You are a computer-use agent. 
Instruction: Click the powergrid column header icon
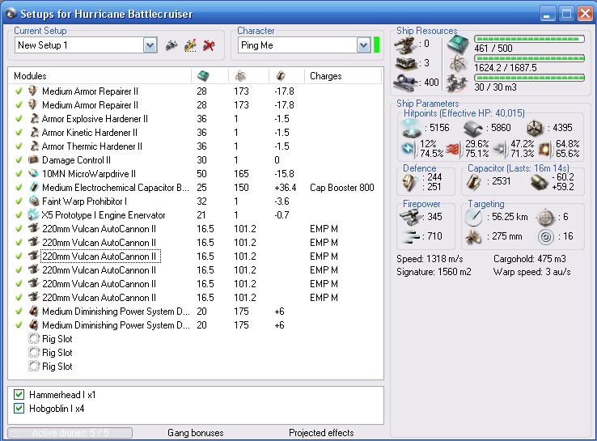click(x=241, y=76)
